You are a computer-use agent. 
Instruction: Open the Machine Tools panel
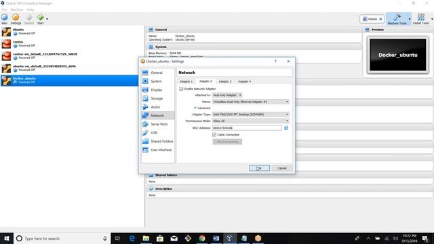[x=397, y=19]
